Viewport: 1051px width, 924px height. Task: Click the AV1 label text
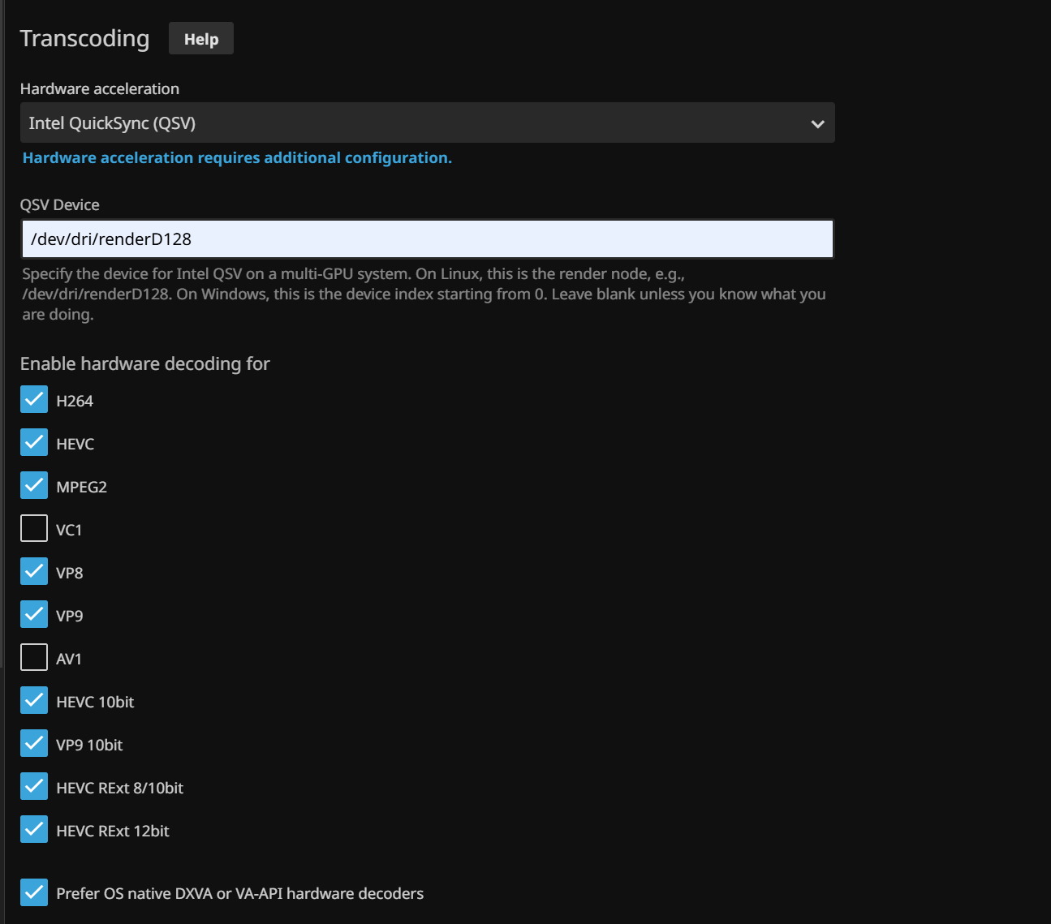69,660
